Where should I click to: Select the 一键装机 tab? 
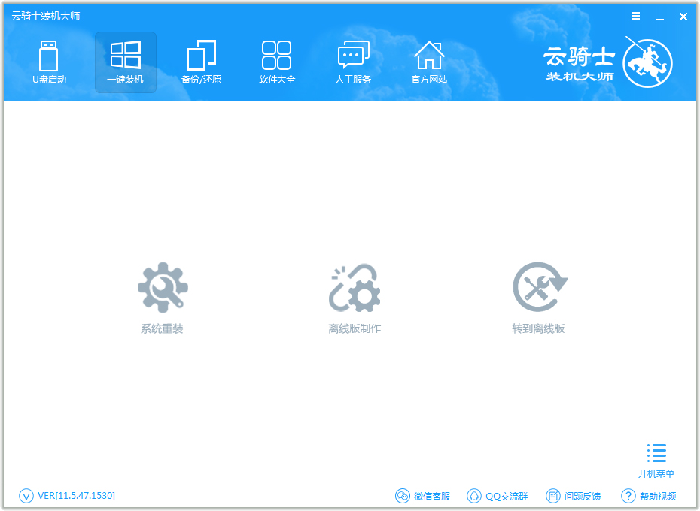pyautogui.click(x=126, y=62)
